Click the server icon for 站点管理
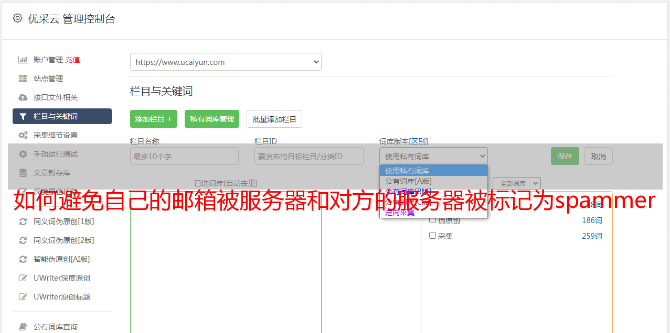The image size is (670, 333). pyautogui.click(x=23, y=79)
